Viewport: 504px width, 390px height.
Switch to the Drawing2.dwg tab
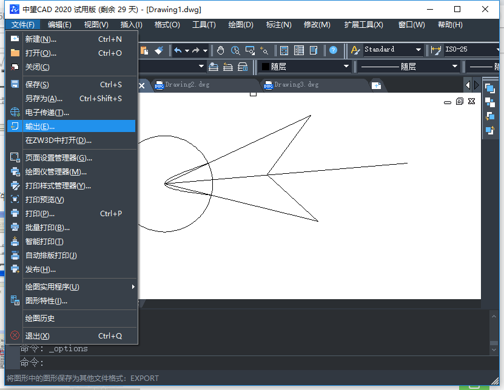(x=187, y=85)
